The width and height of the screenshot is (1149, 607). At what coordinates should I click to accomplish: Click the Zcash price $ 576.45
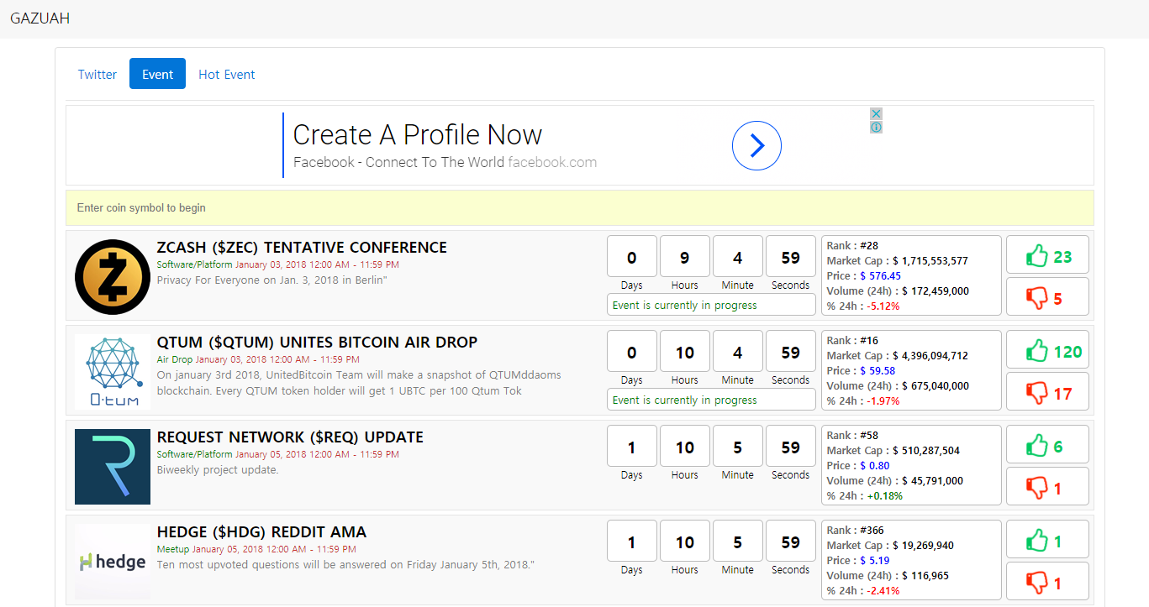(x=880, y=276)
